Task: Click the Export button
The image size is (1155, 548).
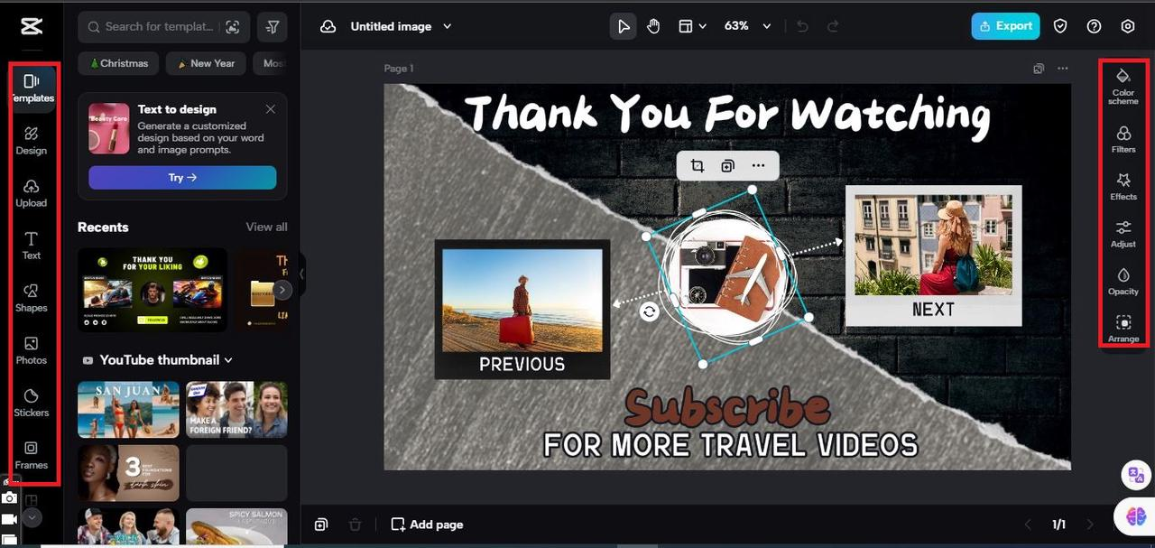Action: tap(1005, 26)
